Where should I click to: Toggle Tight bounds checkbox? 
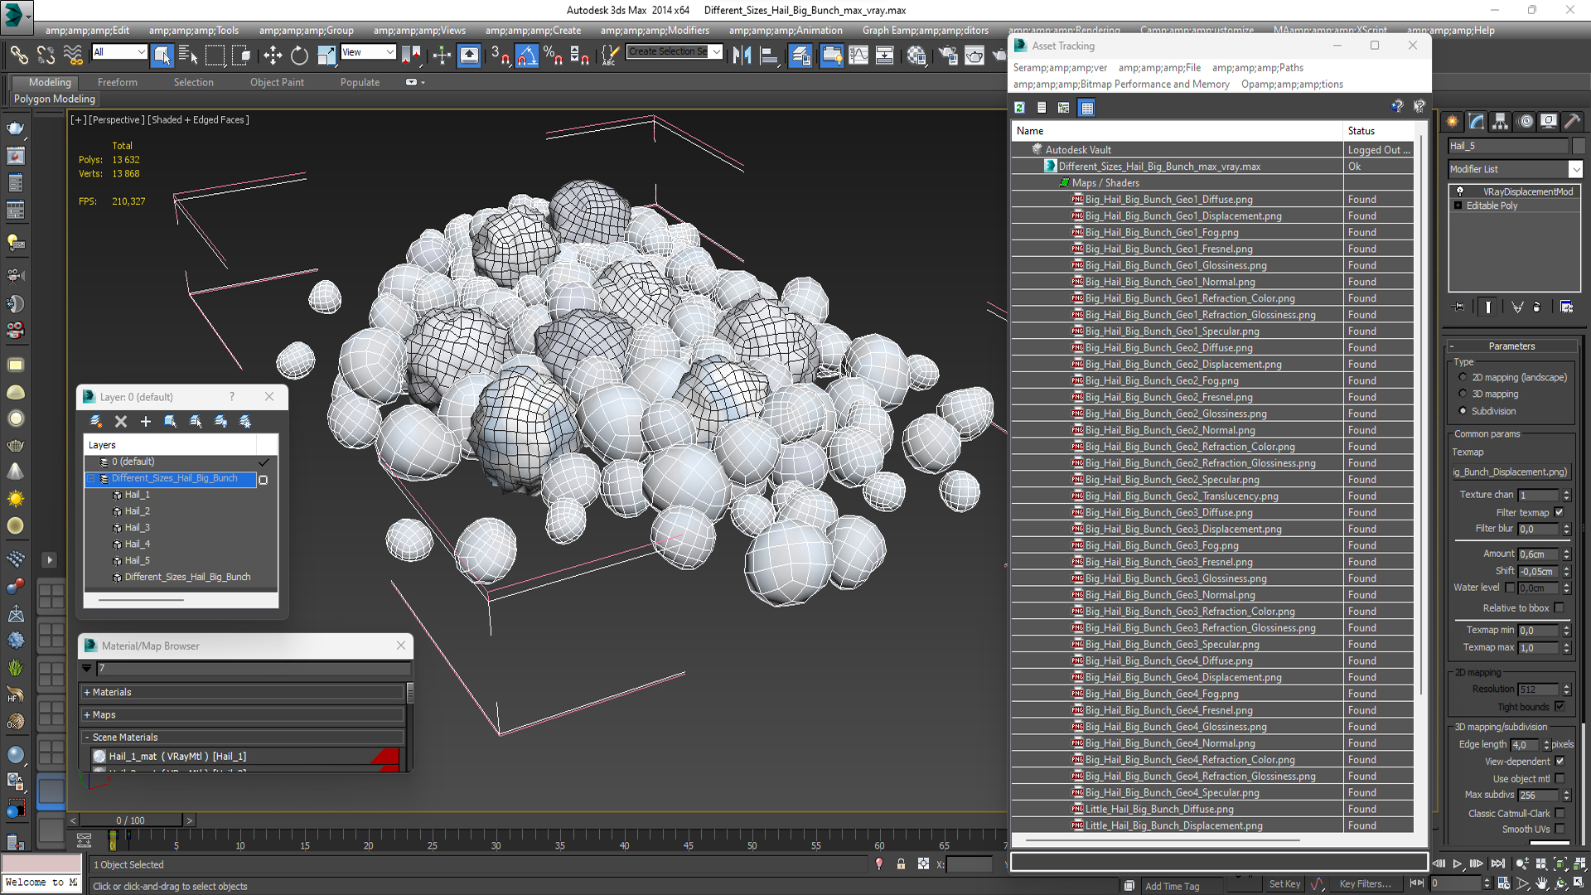(1560, 706)
